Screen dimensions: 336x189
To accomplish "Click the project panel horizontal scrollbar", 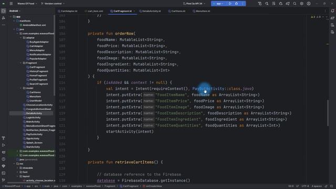I will 24,183.
